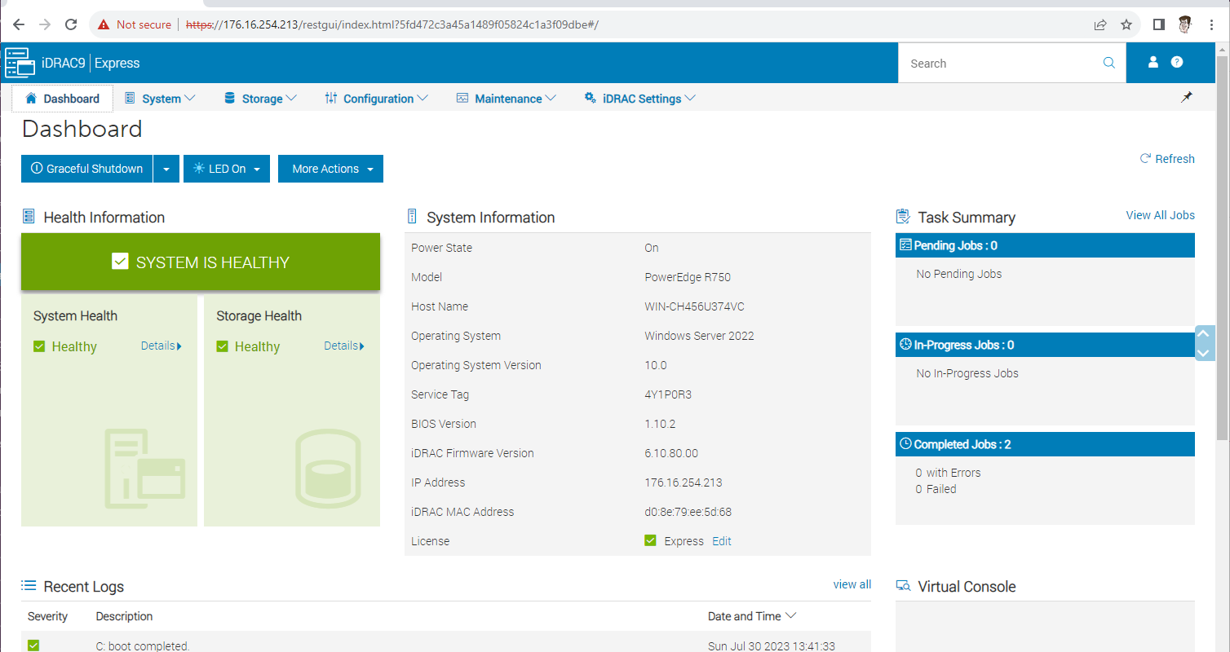Select the Dashboard tab
The image size is (1230, 652).
point(62,98)
